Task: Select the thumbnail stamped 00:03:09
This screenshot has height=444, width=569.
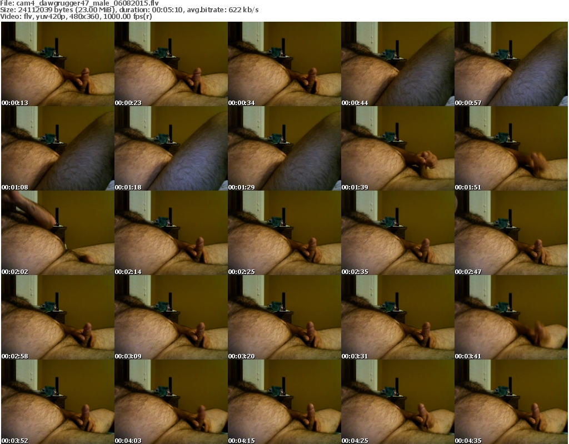Action: coord(171,317)
